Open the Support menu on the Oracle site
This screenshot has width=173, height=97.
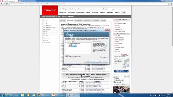coord(95,13)
